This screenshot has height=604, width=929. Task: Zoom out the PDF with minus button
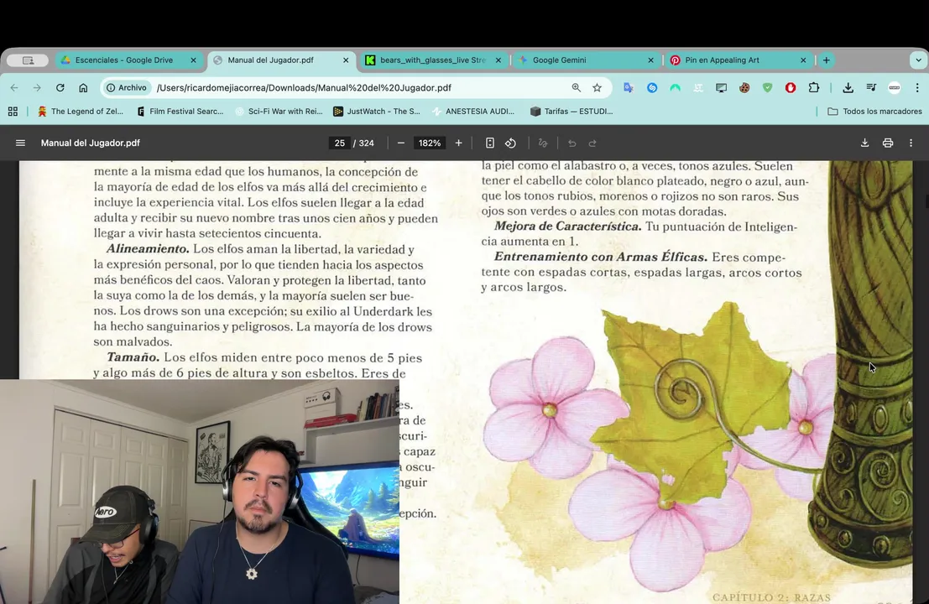[401, 143]
